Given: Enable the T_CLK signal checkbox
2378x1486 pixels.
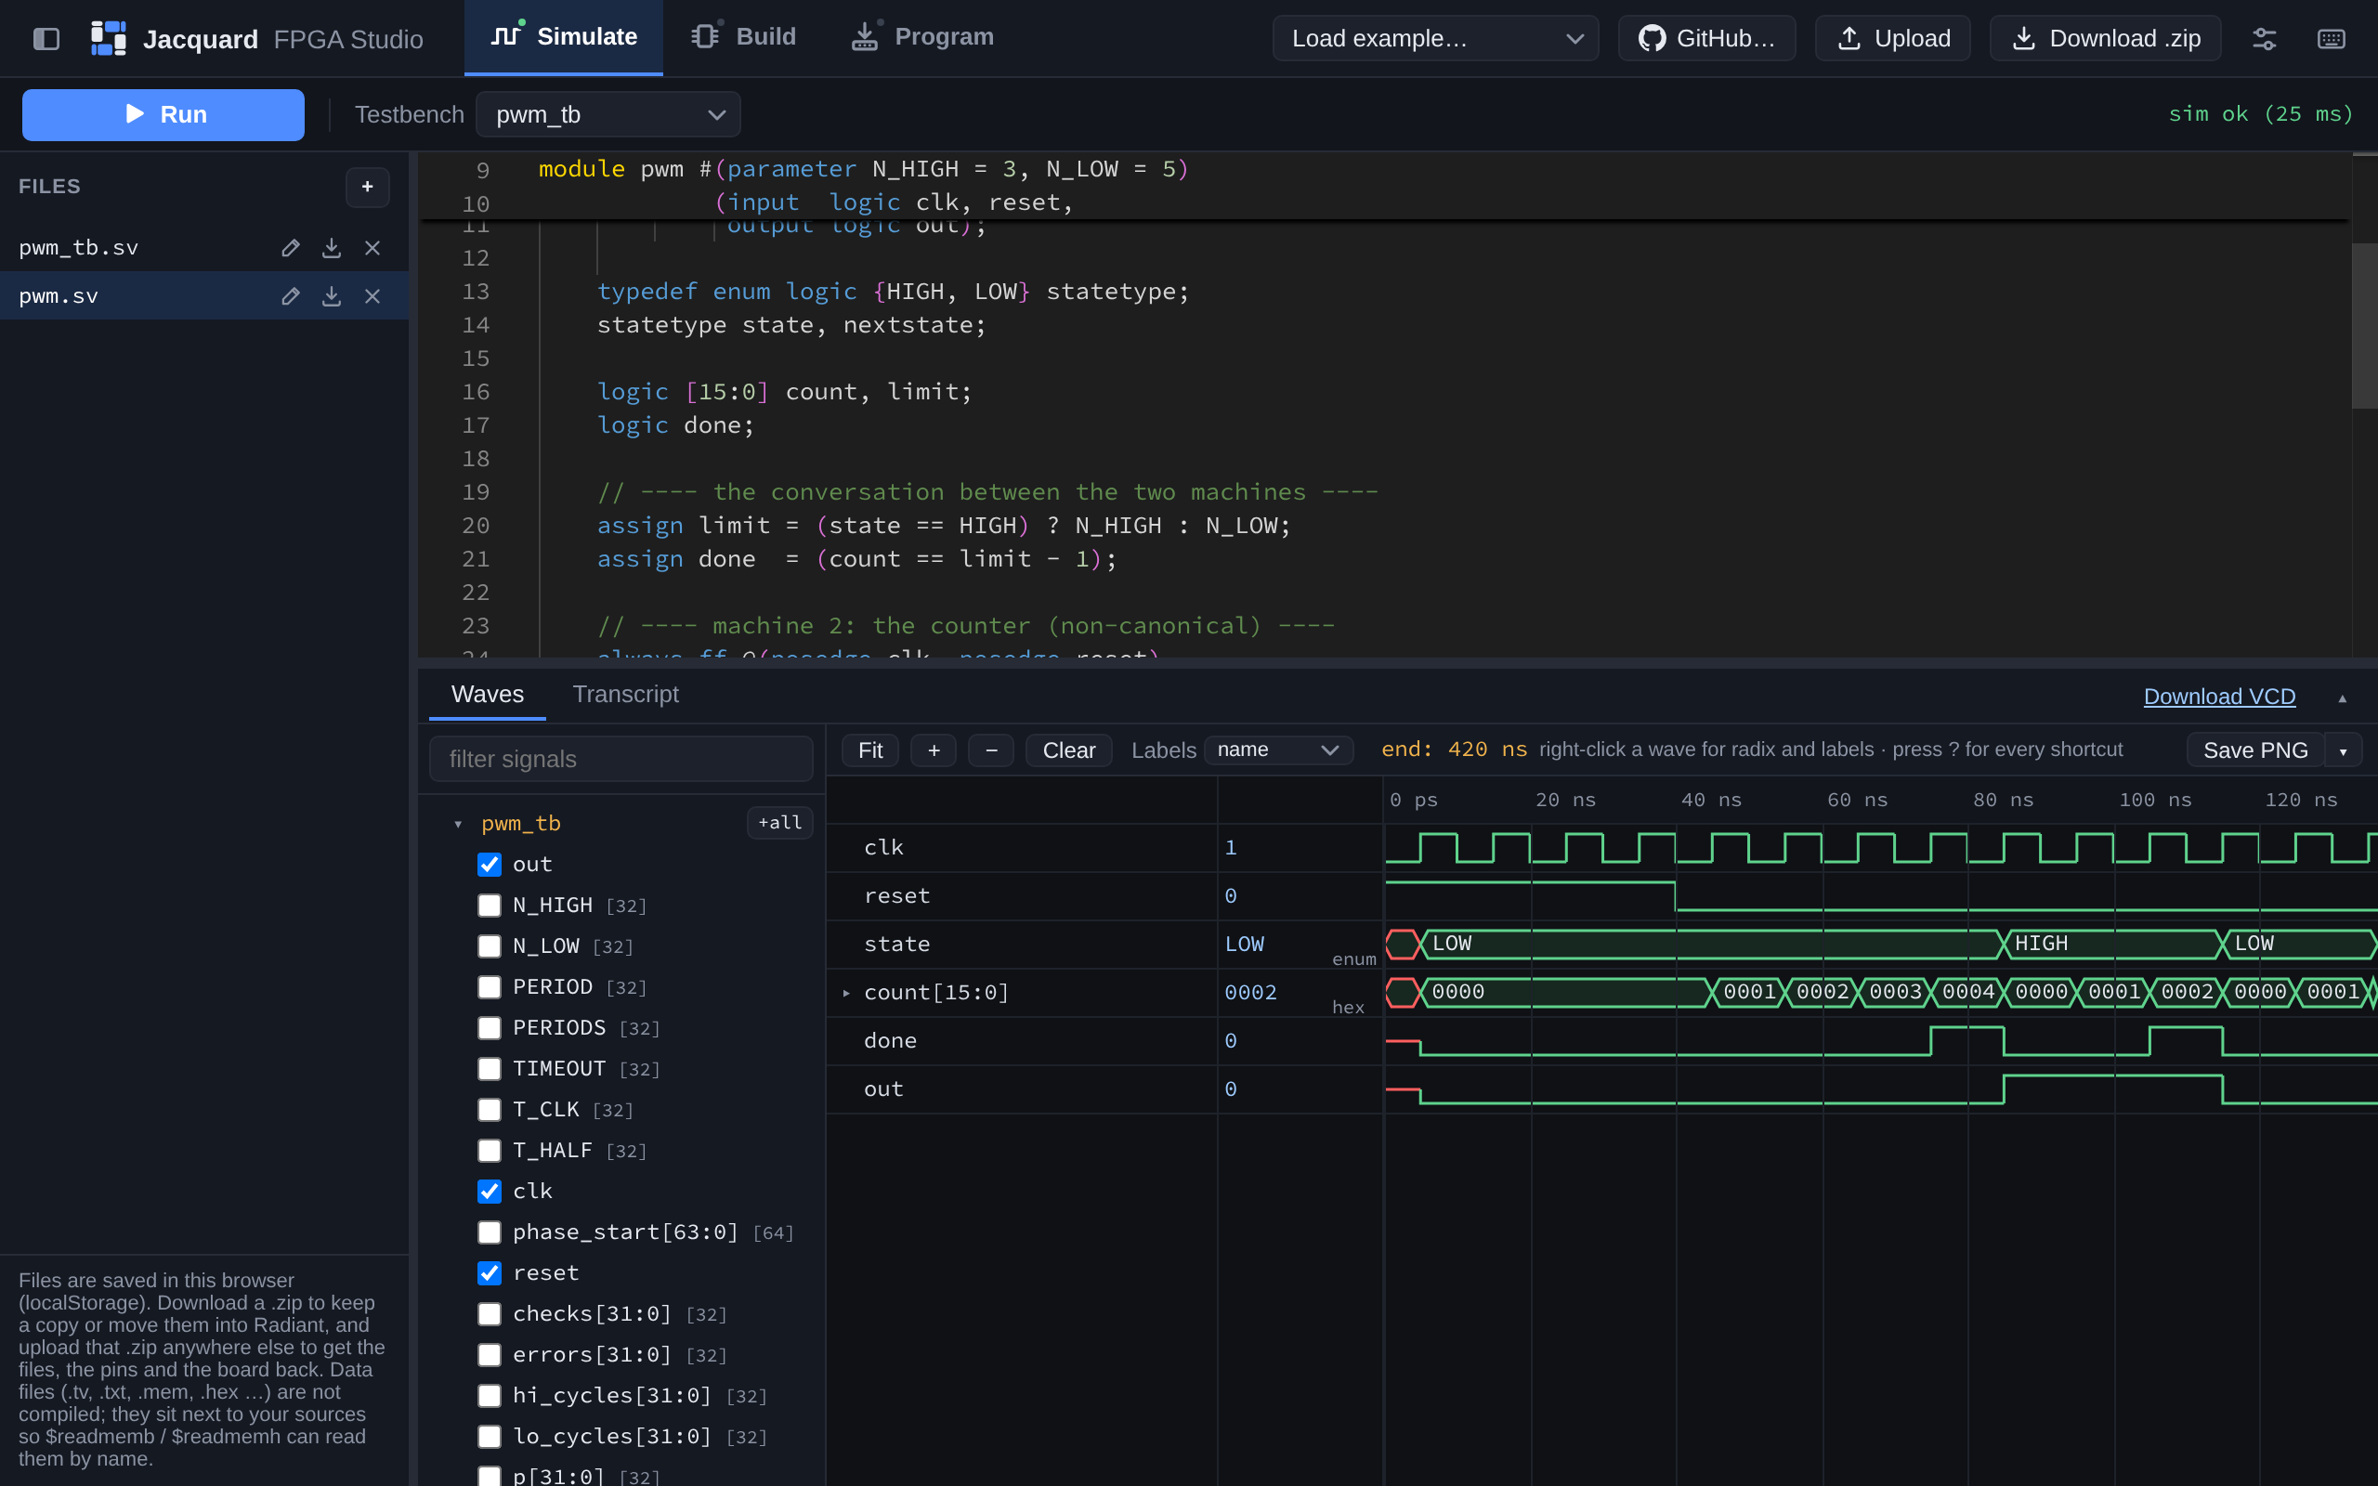Looking at the screenshot, I should (x=490, y=1110).
